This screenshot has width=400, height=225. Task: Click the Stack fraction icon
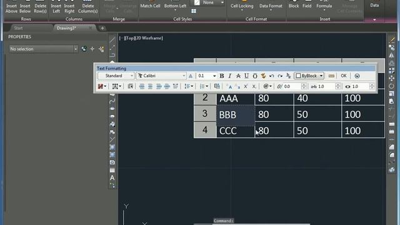click(x=288, y=76)
